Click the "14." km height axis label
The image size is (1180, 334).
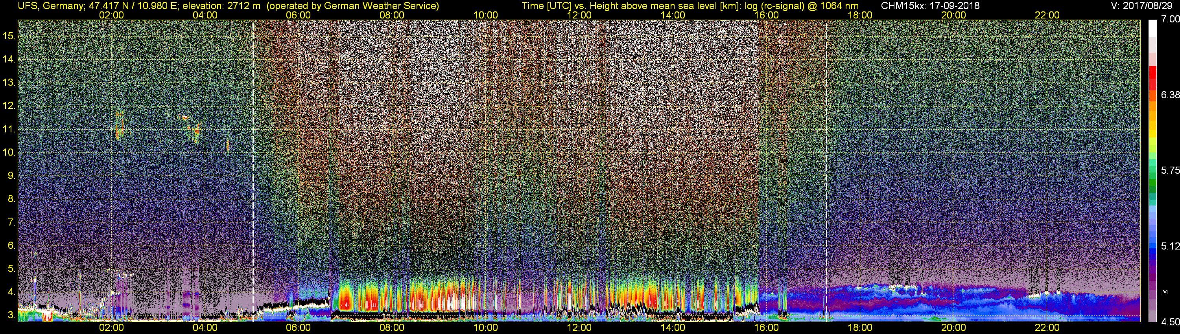9,59
